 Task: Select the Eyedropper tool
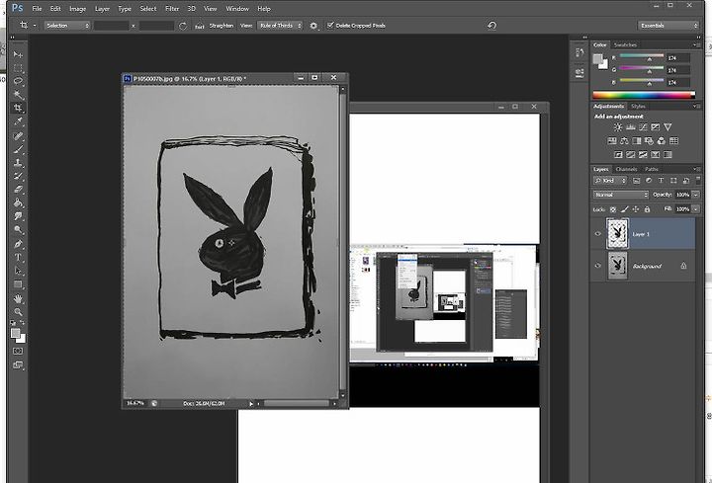[18, 121]
